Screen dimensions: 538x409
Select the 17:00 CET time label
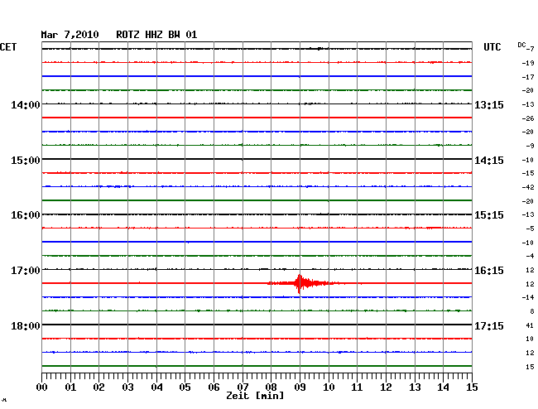point(26,271)
